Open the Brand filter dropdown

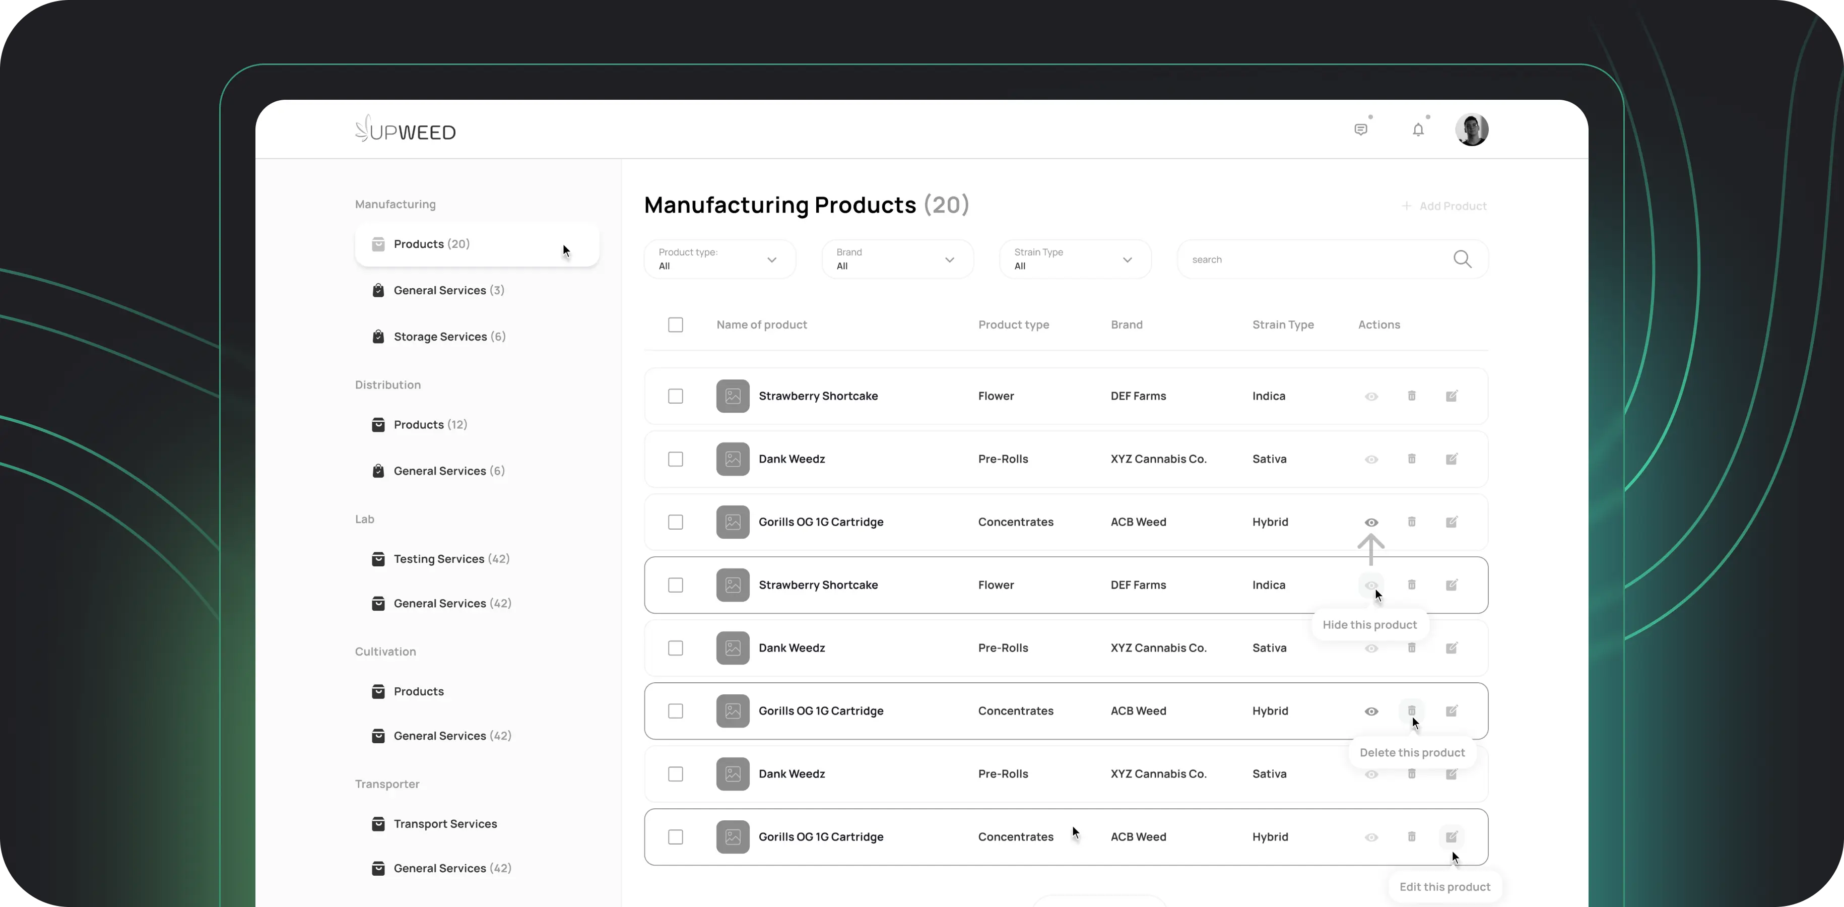[898, 259]
